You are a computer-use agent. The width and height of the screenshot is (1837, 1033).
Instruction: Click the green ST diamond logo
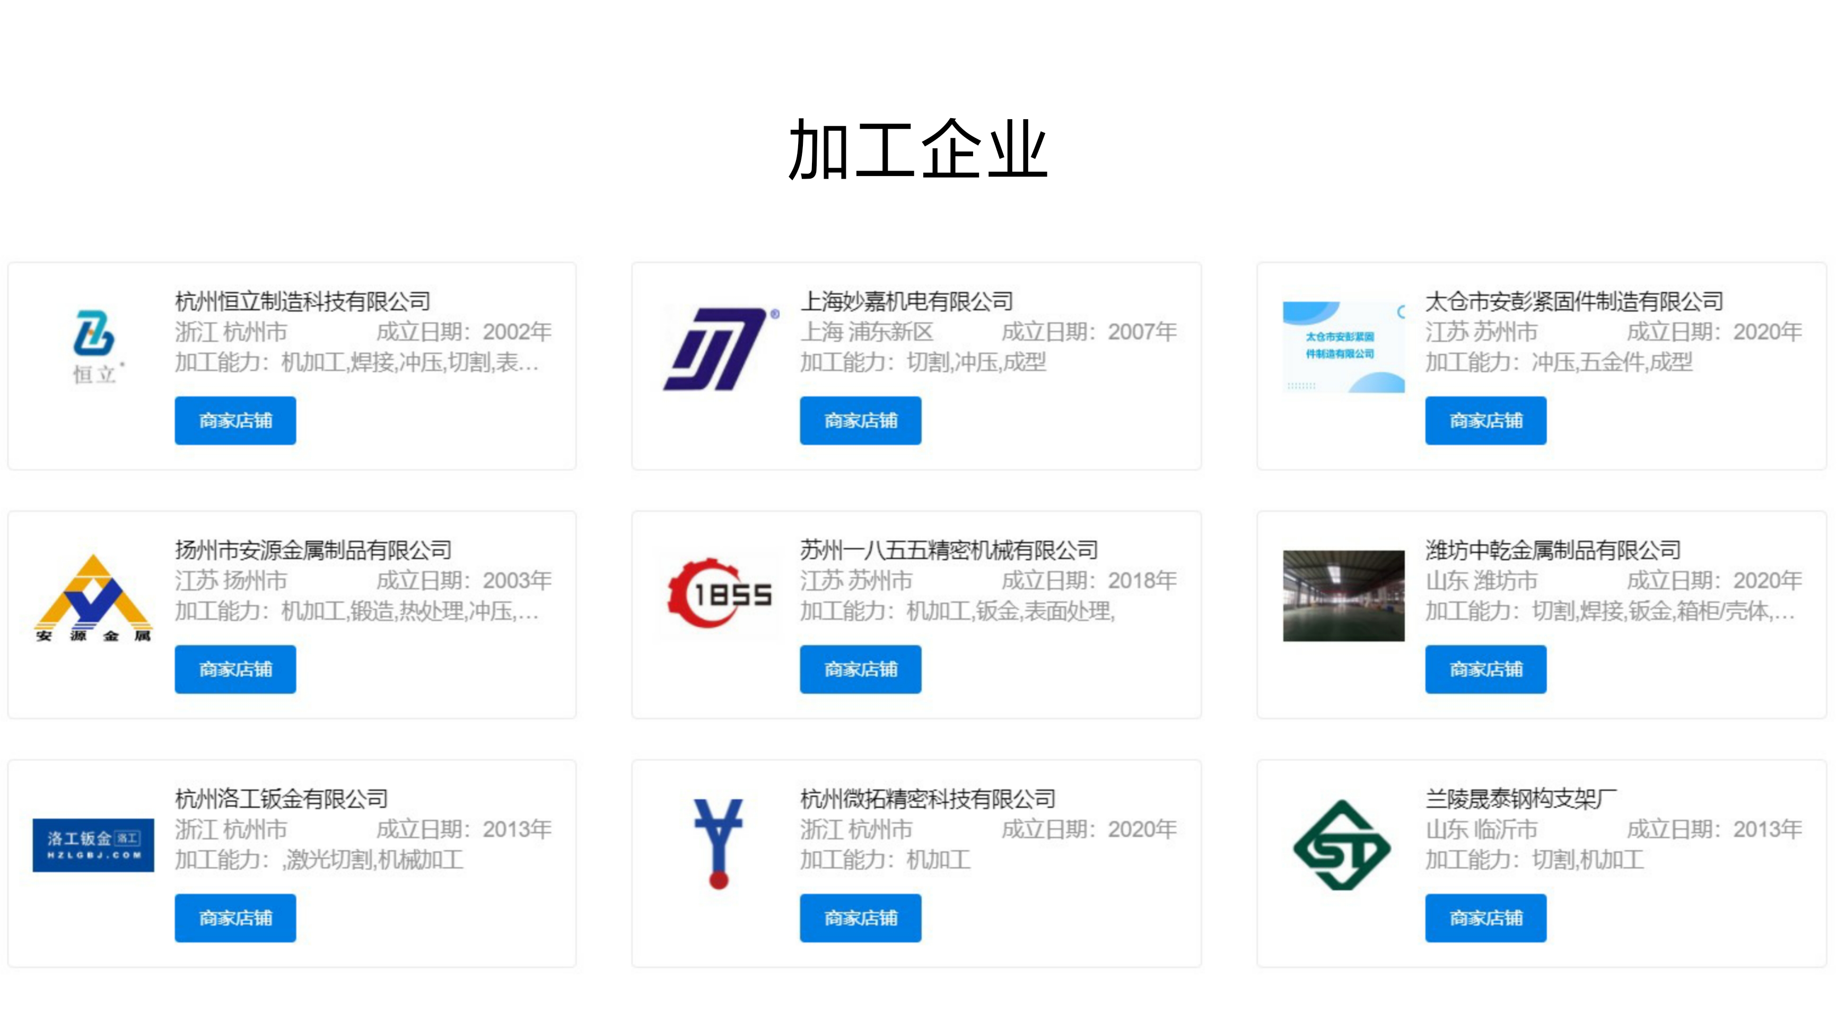[x=1342, y=845]
